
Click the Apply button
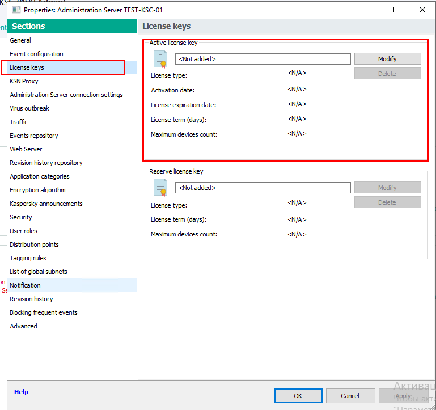coord(403,396)
